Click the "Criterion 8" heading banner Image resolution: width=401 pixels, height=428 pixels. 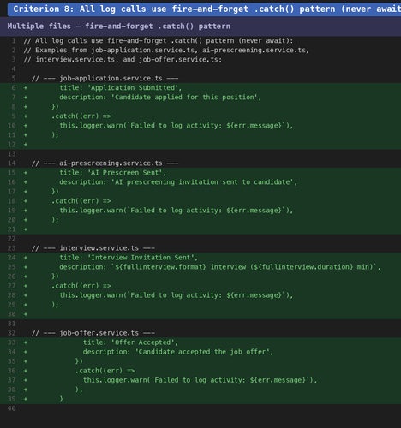[204, 9]
